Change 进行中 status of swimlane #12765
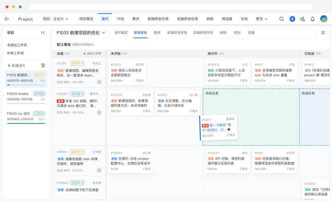332x202 pixels. (77, 63)
